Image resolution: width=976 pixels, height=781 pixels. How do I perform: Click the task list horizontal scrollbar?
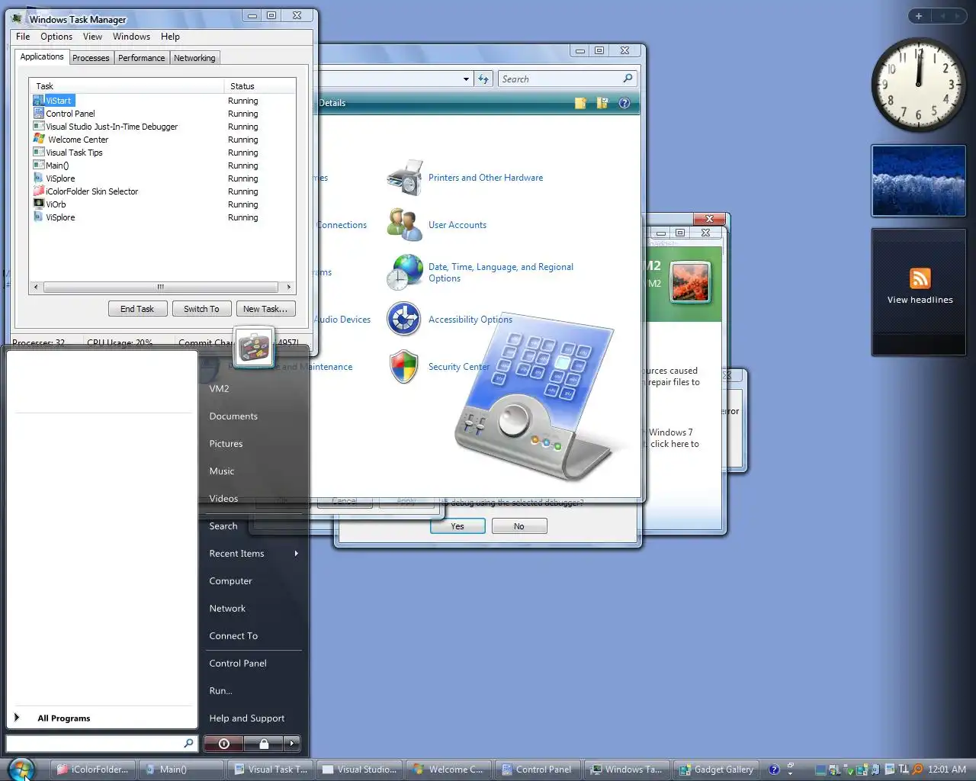(162, 288)
